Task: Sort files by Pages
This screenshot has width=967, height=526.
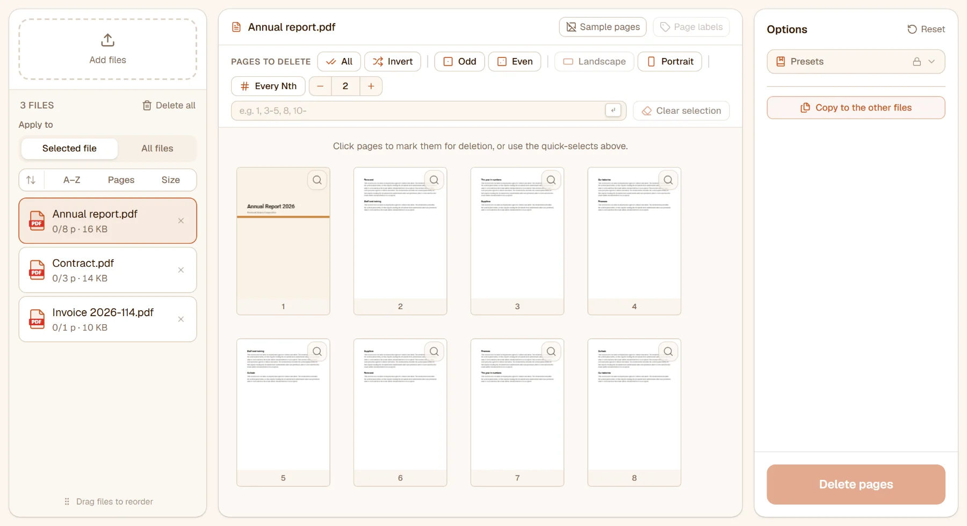Action: 121,180
